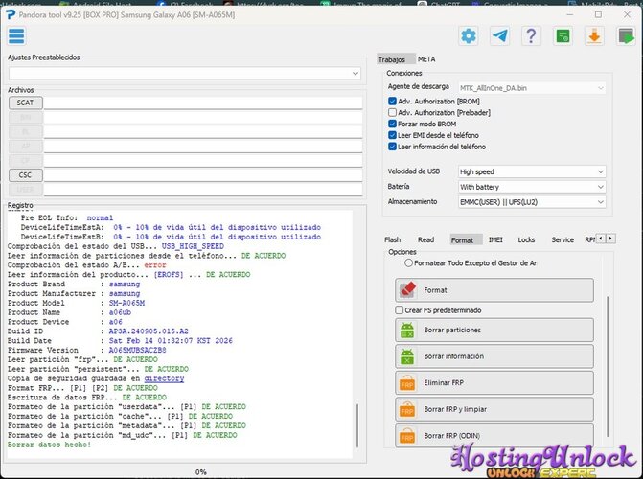
Task: Open the backup directory link in log
Action: click(164, 378)
